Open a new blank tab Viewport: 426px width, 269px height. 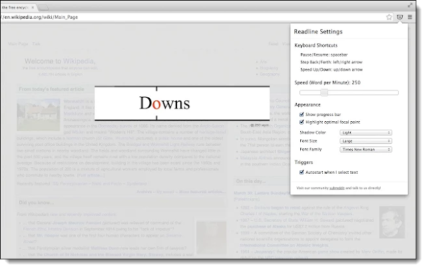(x=43, y=7)
